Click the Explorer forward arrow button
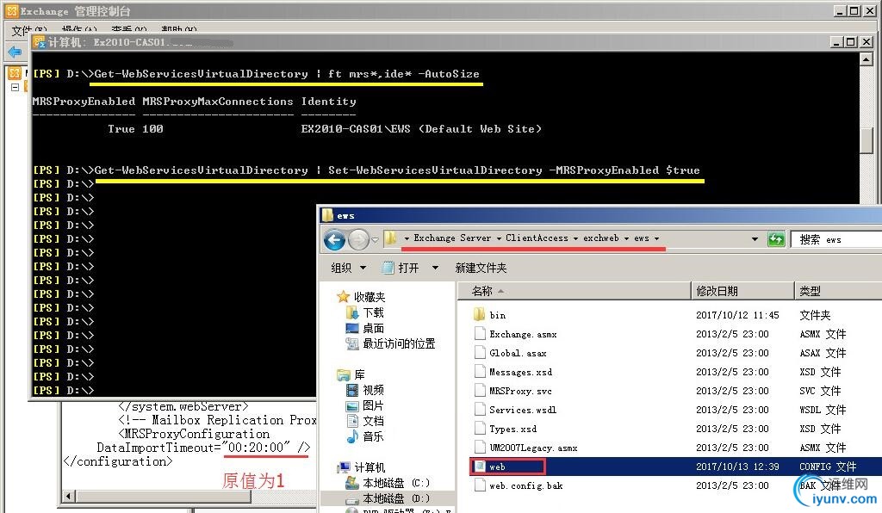 [359, 240]
